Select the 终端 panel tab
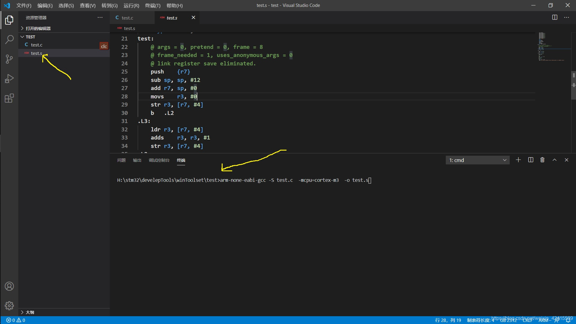The image size is (576, 324). (x=181, y=160)
